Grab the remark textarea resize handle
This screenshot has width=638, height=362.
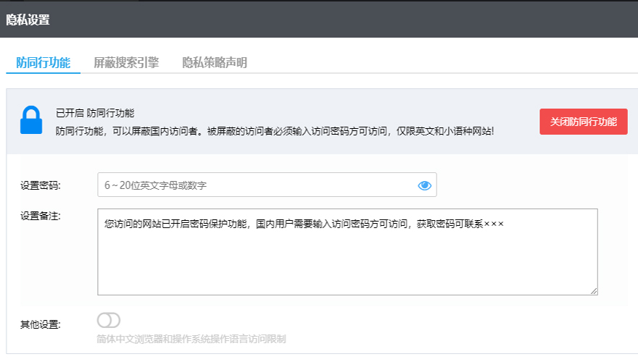(x=594, y=291)
